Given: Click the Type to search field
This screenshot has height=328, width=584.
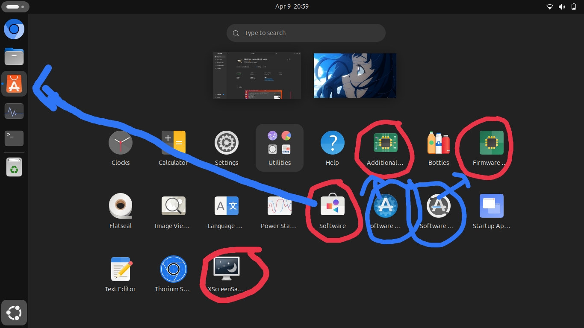Looking at the screenshot, I should pyautogui.click(x=306, y=33).
